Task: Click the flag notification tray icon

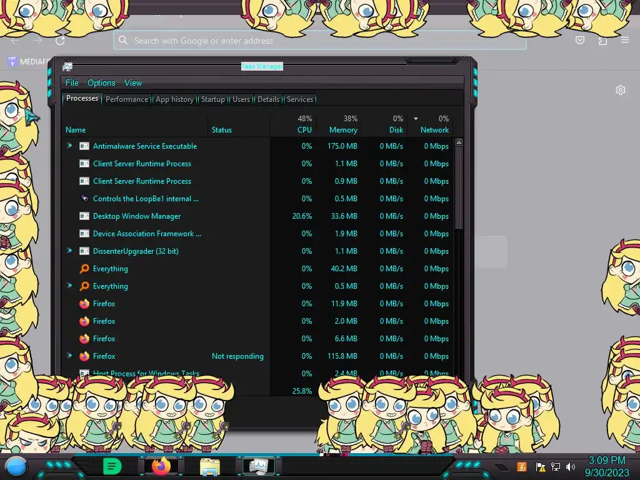Action: coord(541,466)
